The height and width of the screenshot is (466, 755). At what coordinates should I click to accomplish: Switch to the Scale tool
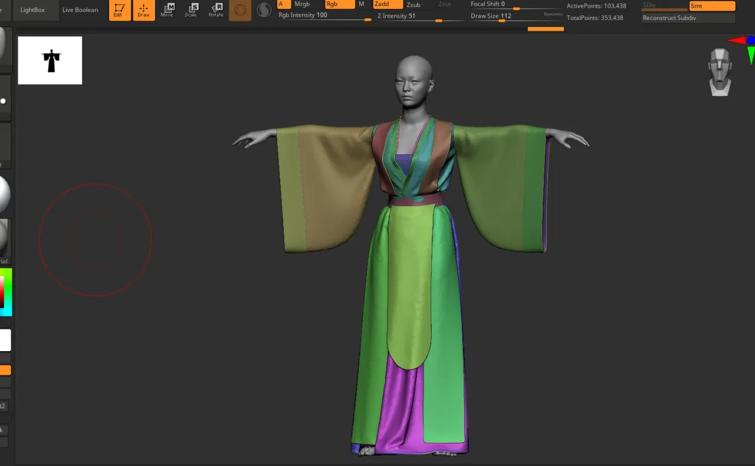(191, 10)
